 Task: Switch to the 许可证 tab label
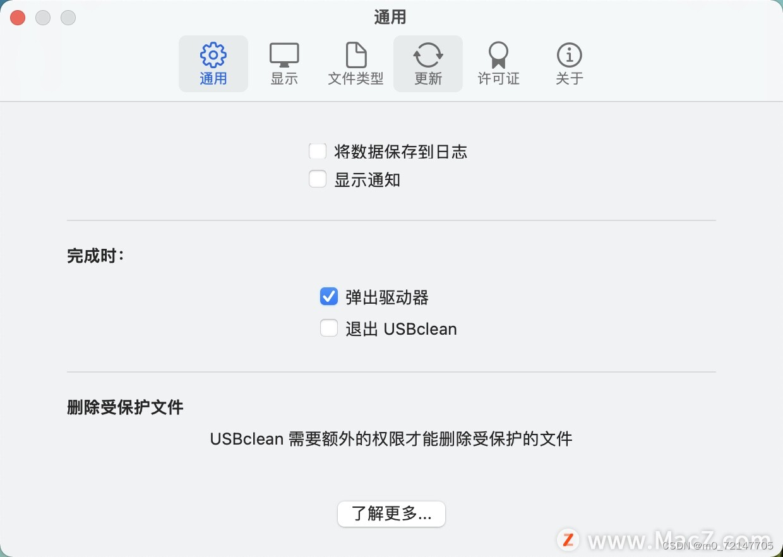(499, 79)
